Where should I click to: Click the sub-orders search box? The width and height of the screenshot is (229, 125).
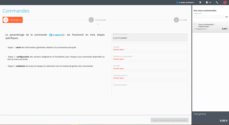click(209, 17)
